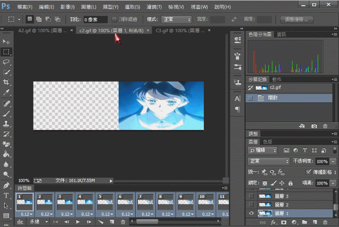Select the Crop tool
339x227 pixels.
[6, 82]
